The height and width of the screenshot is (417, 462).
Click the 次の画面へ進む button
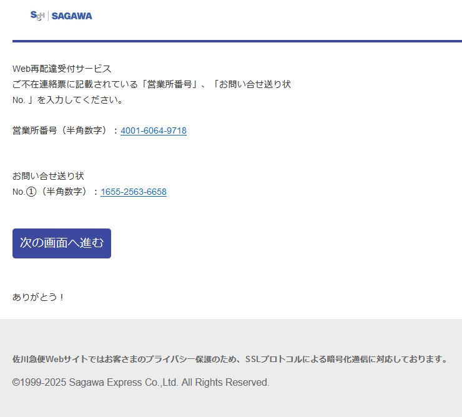[62, 243]
